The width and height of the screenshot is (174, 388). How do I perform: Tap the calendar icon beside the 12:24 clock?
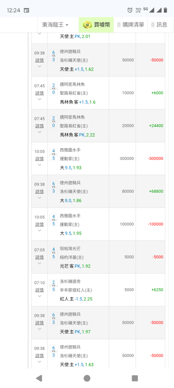click(26, 10)
